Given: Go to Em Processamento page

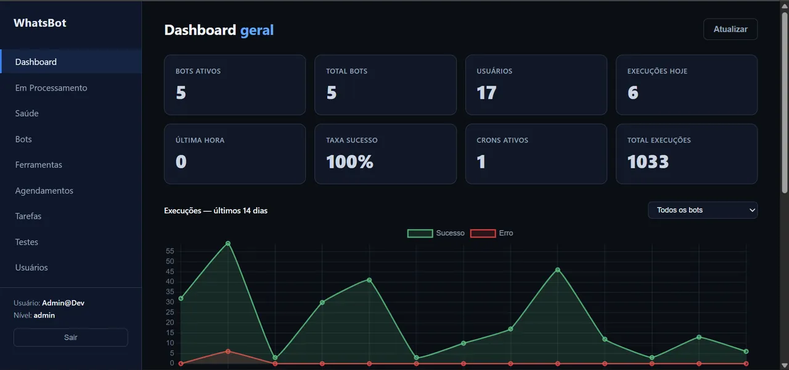Looking at the screenshot, I should pyautogui.click(x=71, y=88).
